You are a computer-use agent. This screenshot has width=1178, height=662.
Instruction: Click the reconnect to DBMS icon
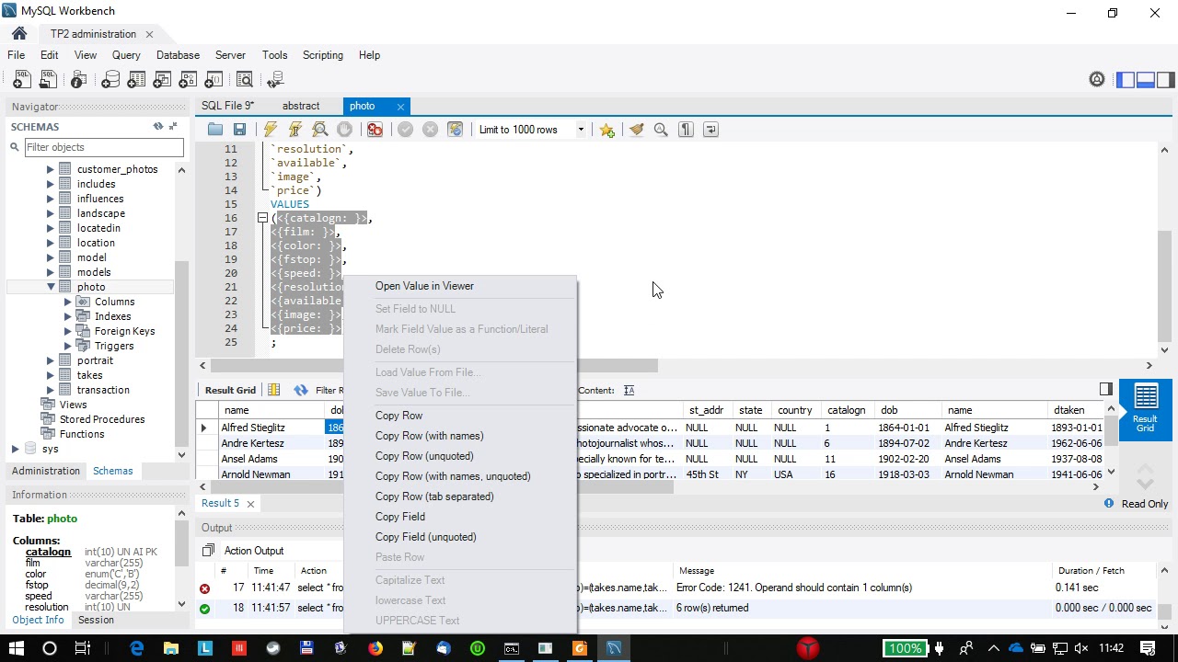tap(275, 80)
